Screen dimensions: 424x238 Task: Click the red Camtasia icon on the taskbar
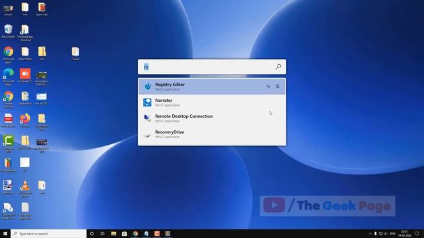coord(157,233)
